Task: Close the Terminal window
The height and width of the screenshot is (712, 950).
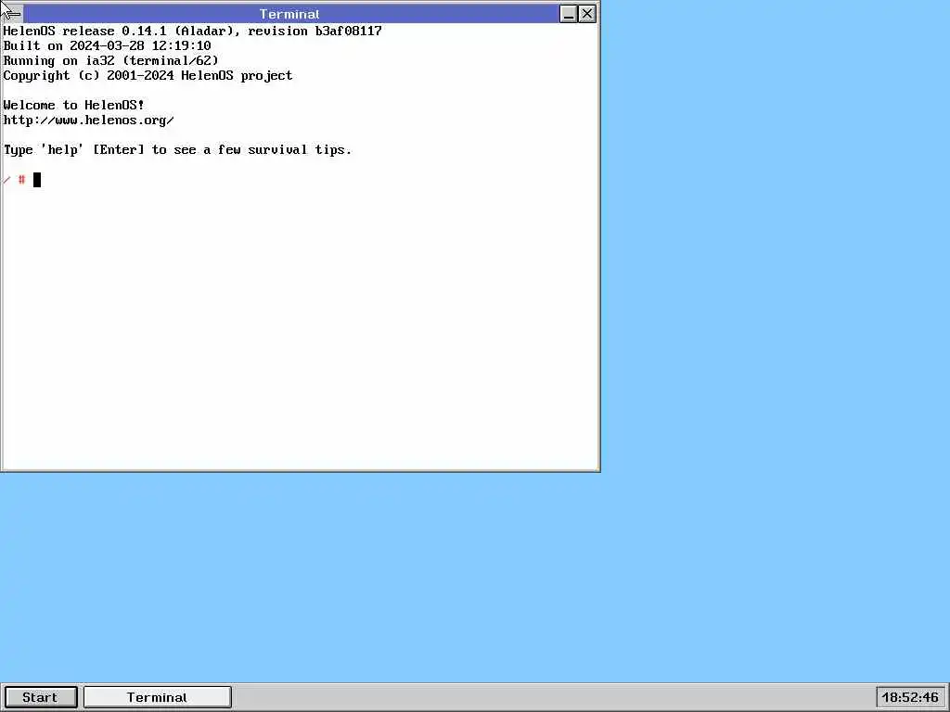Action: coord(587,14)
